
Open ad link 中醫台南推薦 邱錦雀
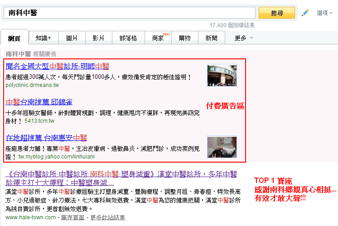[x=39, y=102]
